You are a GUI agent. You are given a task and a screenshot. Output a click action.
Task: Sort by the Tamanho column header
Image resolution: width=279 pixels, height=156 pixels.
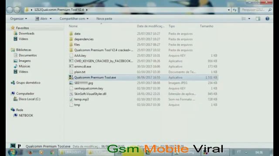pos(206,26)
